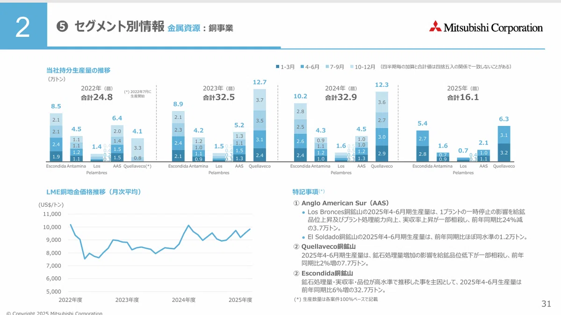The width and height of the screenshot is (561, 315).
Task: Click the 2023年度 x-axis label
Action: (x=127, y=300)
